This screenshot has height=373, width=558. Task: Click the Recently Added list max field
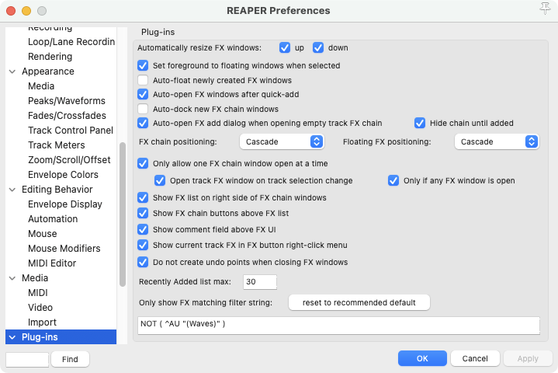pyautogui.click(x=260, y=281)
